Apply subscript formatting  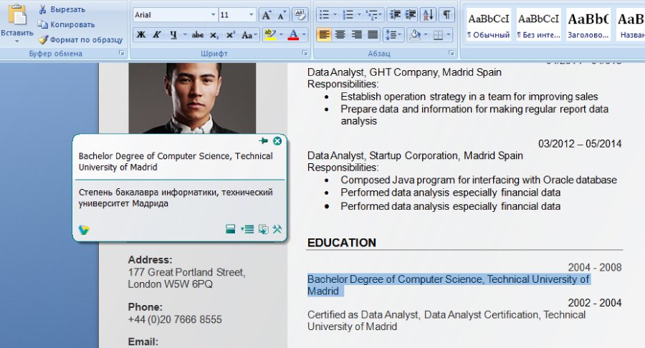coord(214,34)
